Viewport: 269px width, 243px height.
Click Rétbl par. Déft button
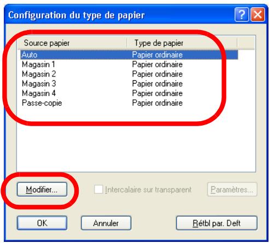pyautogui.click(x=217, y=223)
